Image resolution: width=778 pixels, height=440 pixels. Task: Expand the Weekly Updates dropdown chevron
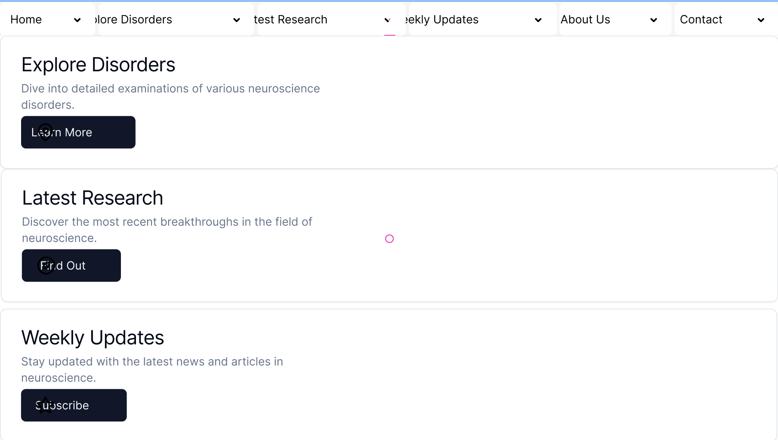(538, 20)
